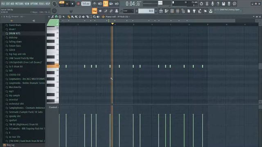Screen dimensions: 262x147
Task: Select the piano roll Zoom magnifier tool
Action: [95, 17]
